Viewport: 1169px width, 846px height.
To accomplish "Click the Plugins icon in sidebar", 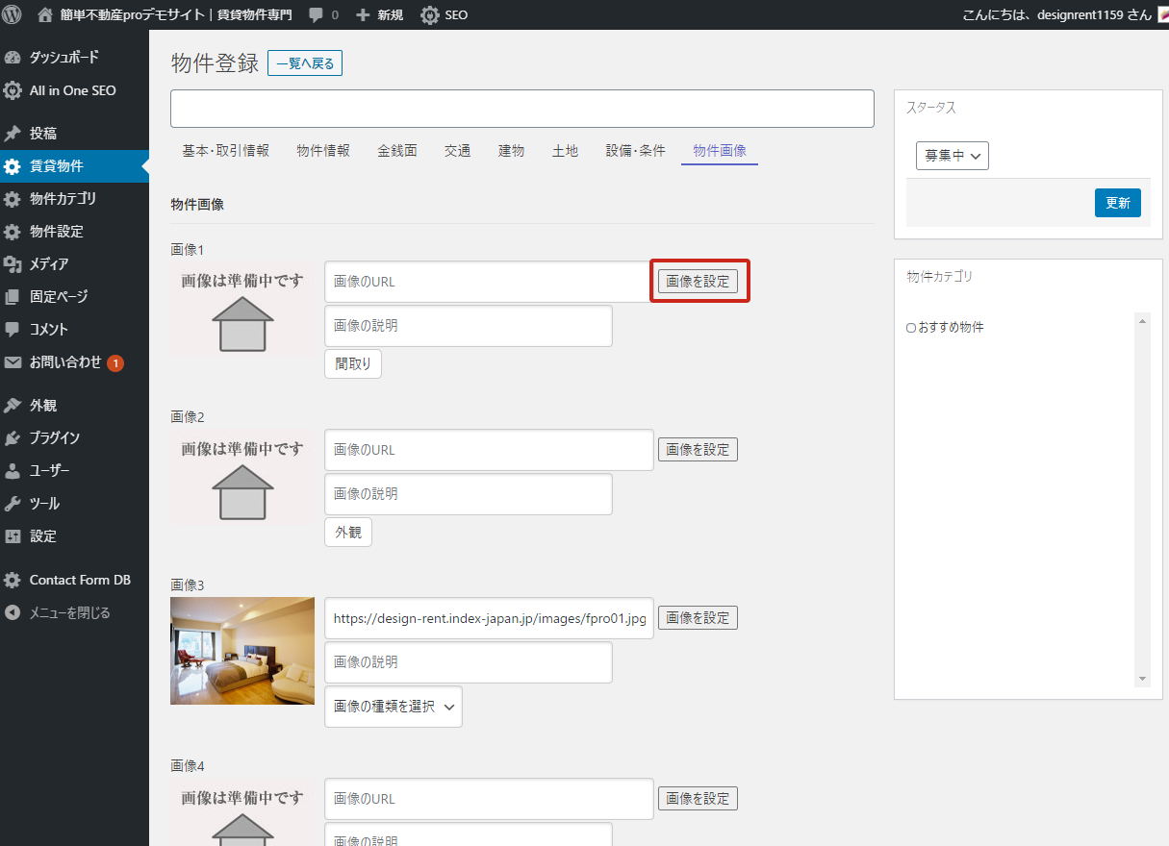I will [13, 438].
